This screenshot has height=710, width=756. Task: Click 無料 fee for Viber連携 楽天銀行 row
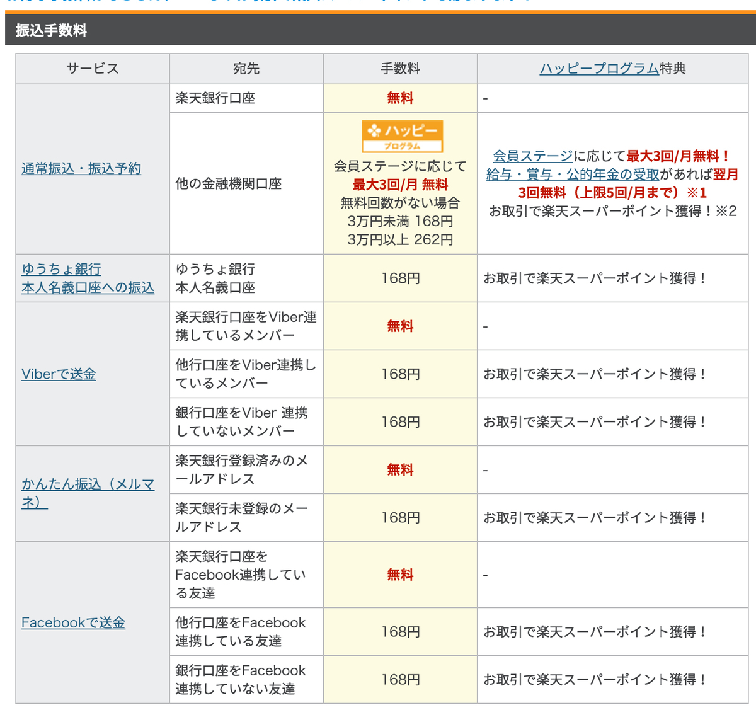coord(400,326)
